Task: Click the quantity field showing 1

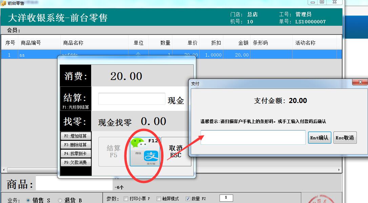Action: pyautogui.click(x=226, y=198)
